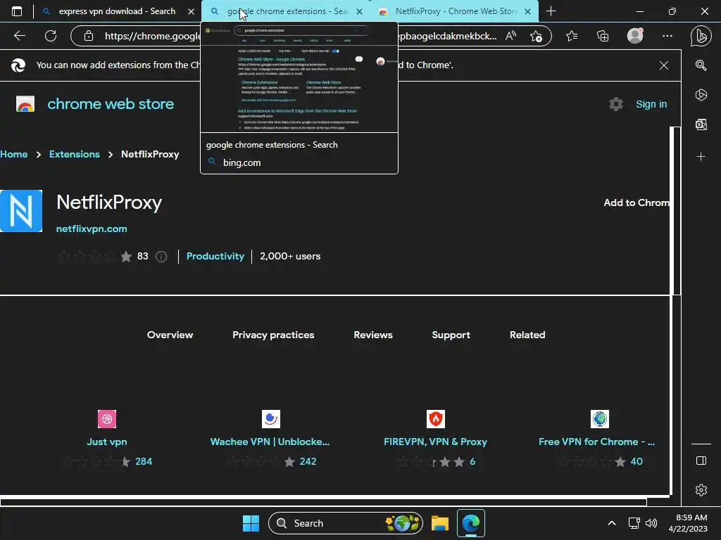Click the 83 ratings count

coord(142,256)
